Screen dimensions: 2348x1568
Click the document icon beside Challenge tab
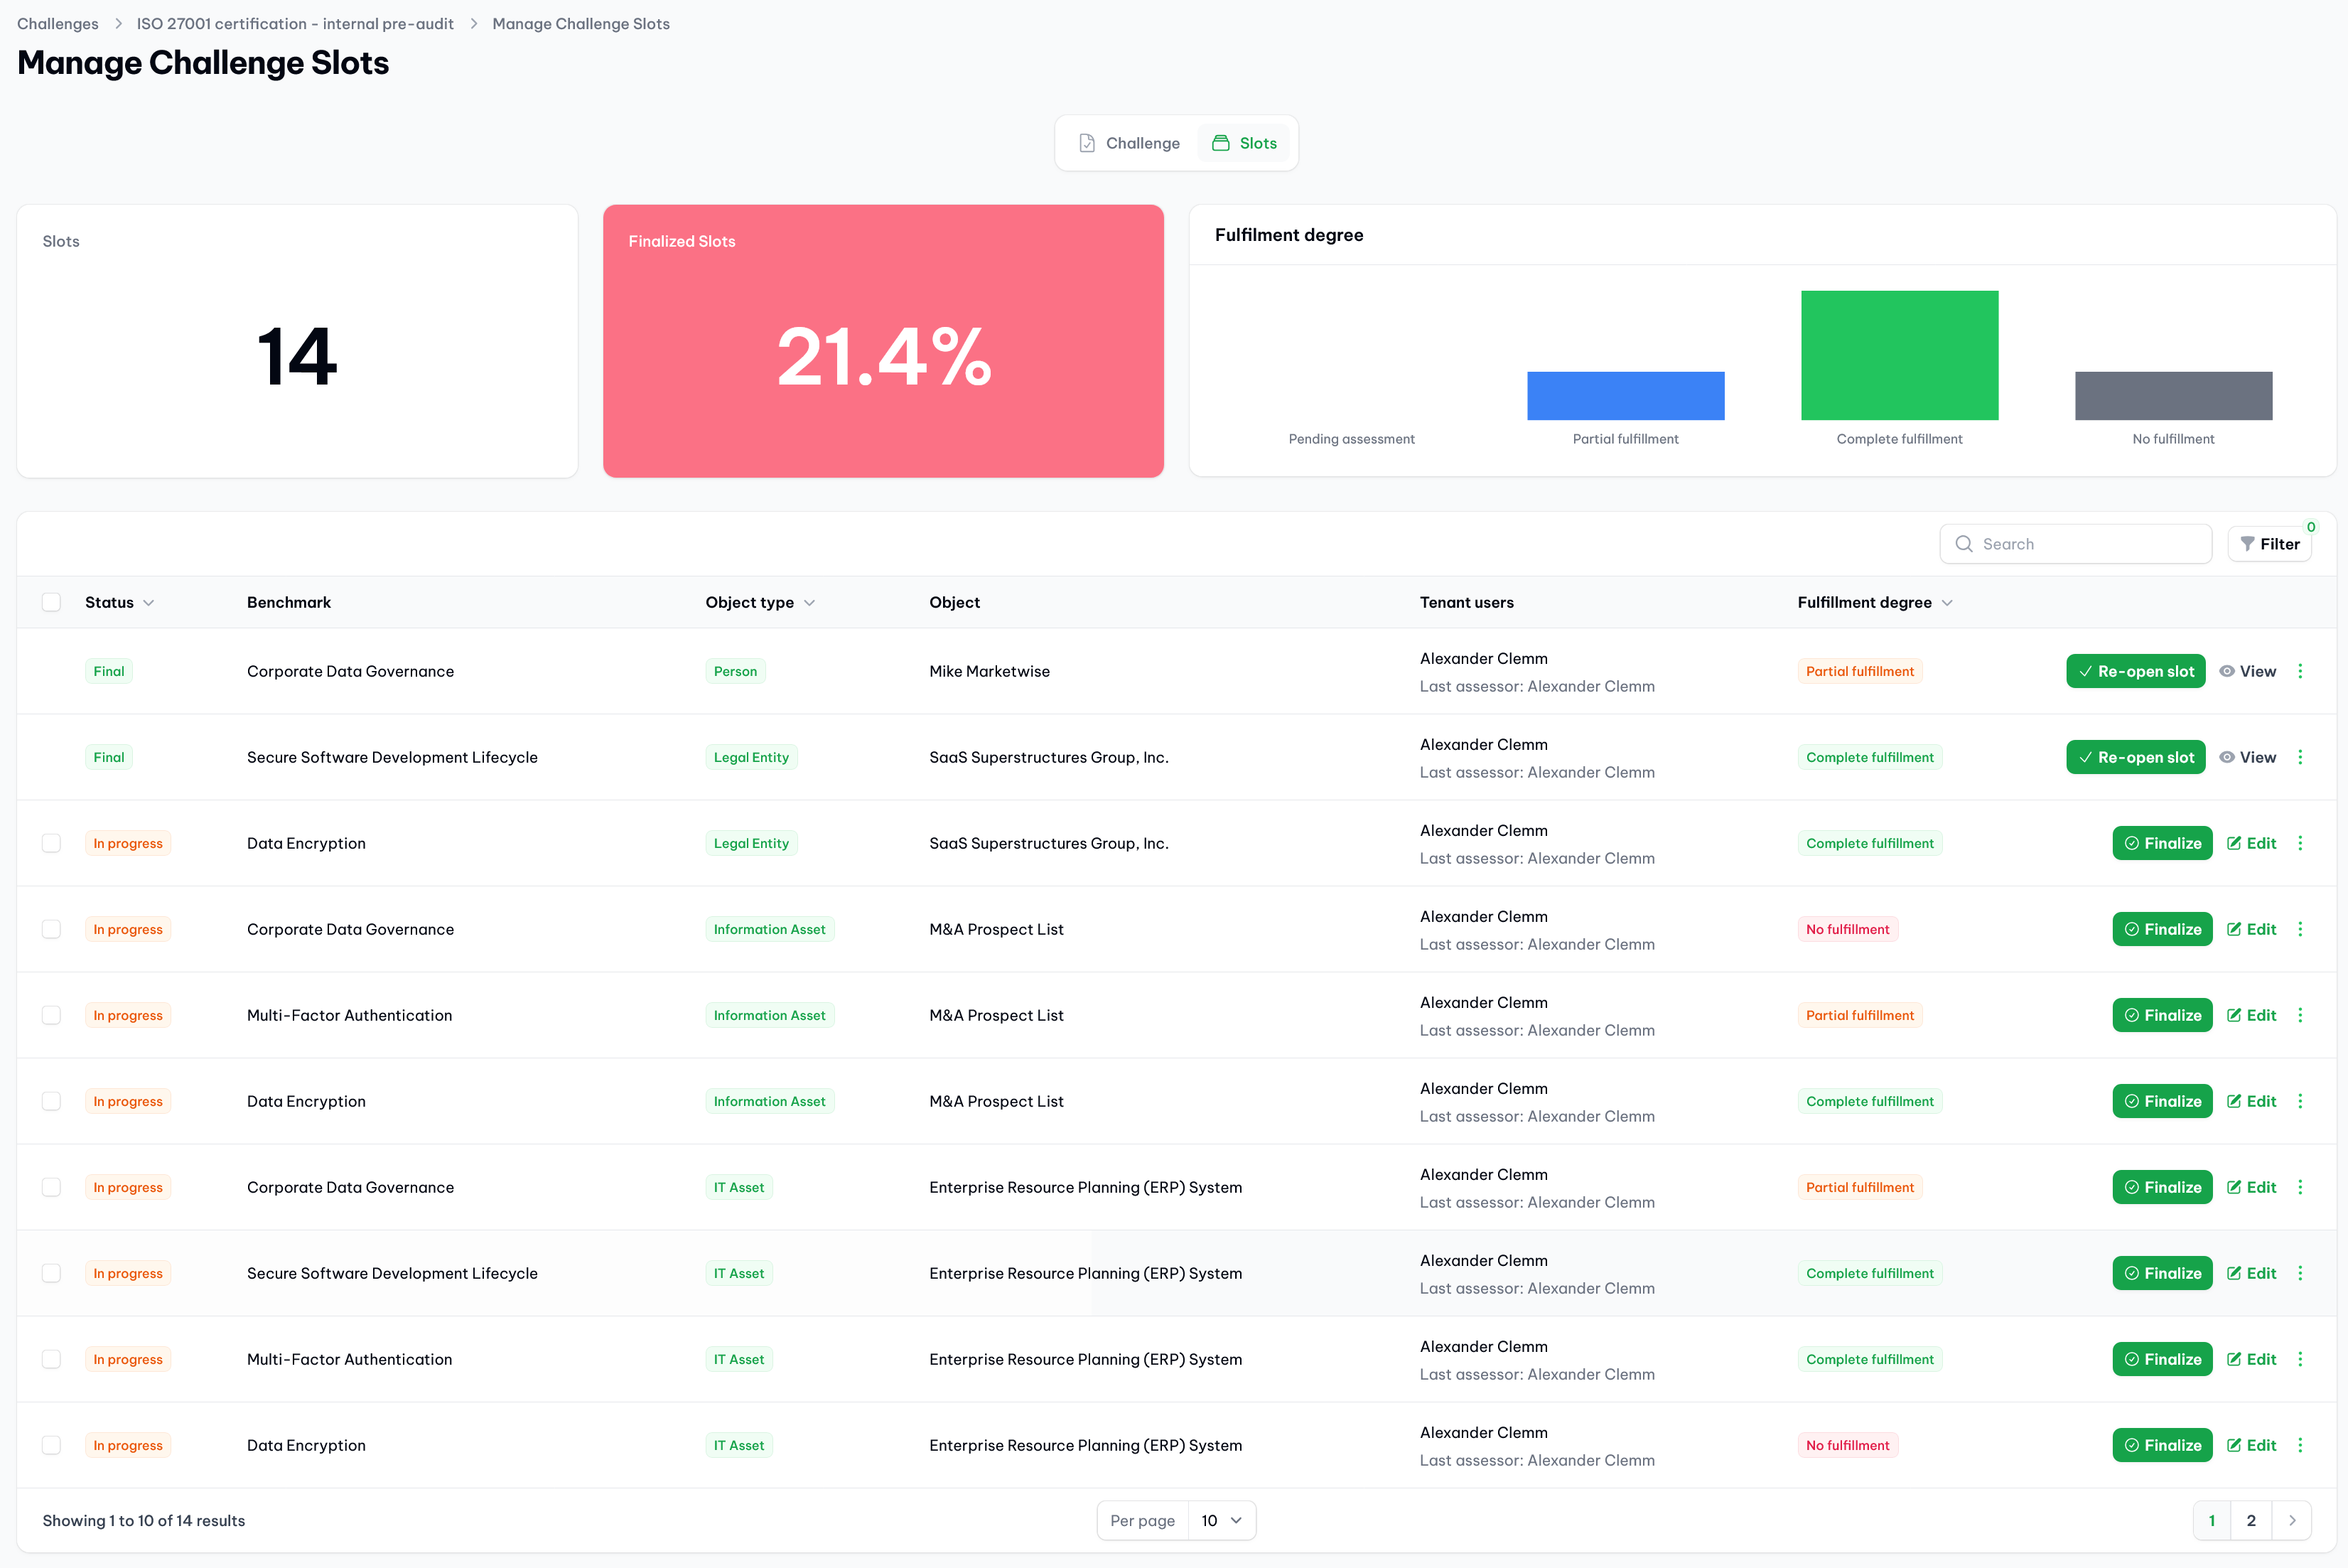[1087, 143]
